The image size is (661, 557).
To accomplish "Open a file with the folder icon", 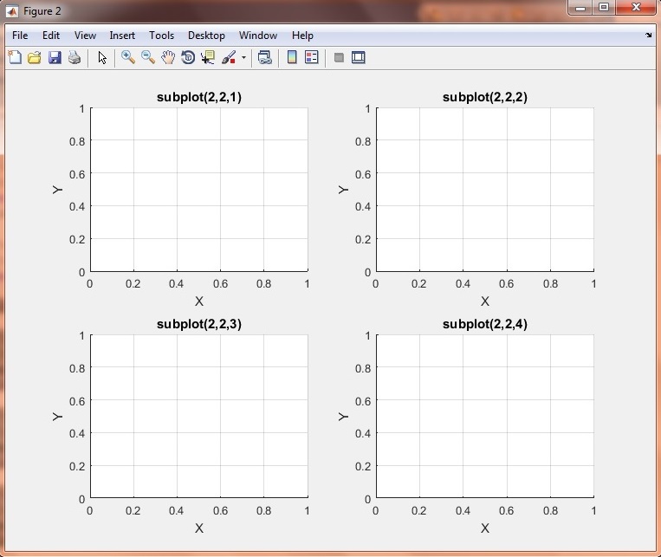I will (x=35, y=57).
